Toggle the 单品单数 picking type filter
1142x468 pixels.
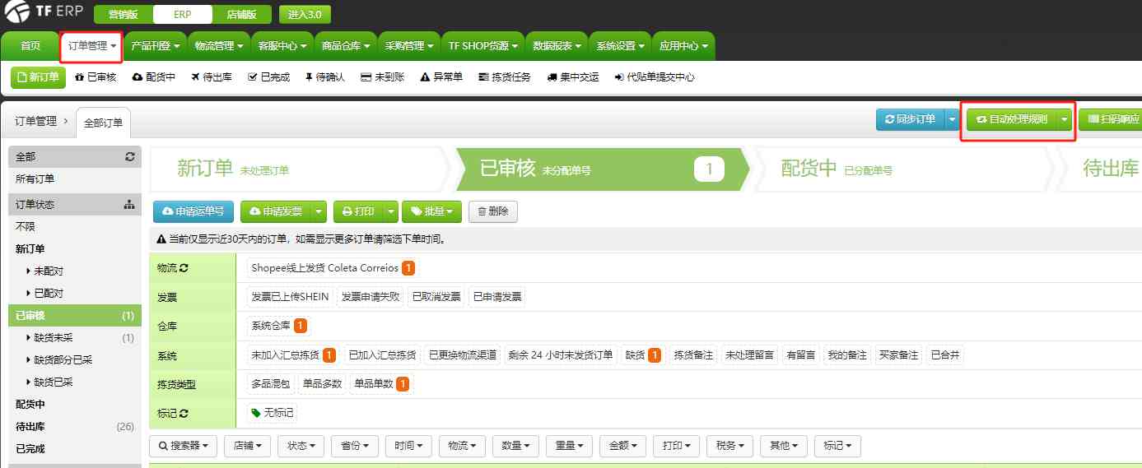[380, 384]
